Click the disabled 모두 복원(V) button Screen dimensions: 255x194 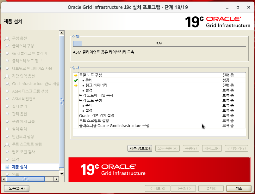coord(167,148)
